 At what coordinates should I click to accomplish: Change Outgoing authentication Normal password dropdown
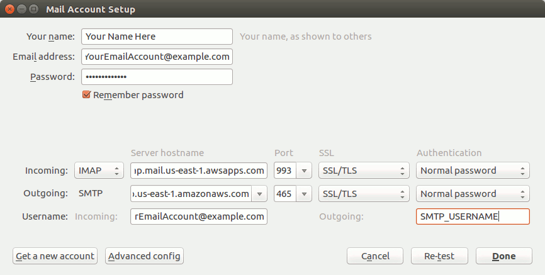(473, 194)
